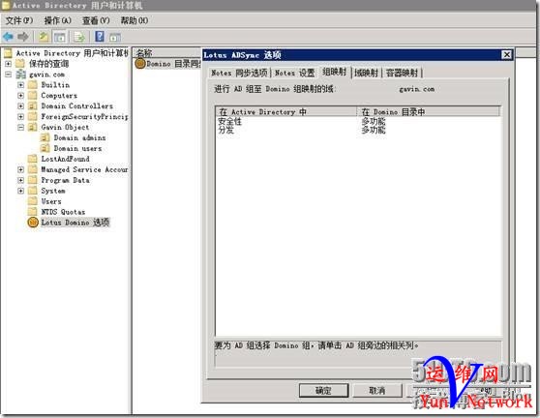The height and width of the screenshot is (418, 540).
Task: Expand the Managed Service Accounts node
Action: 20,169
